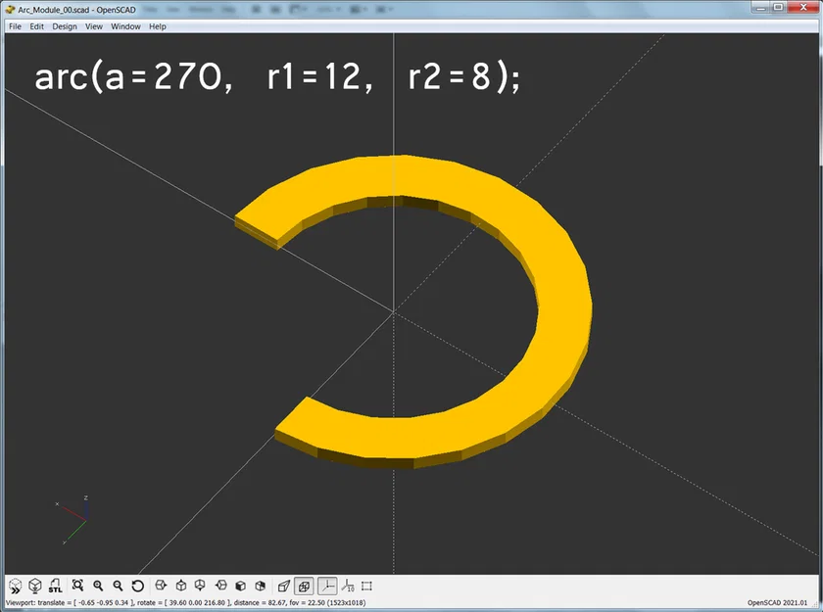Switch to the top view
Viewport: 823px width, 612px height.
180,586
